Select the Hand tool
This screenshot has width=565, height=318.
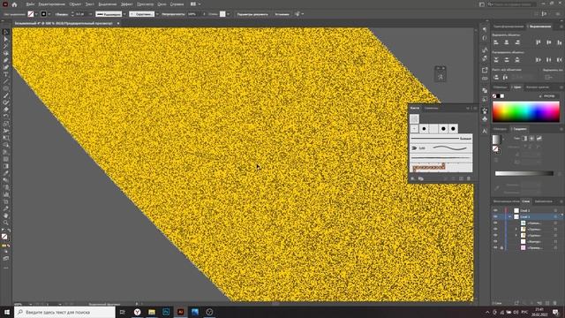[x=6, y=216]
